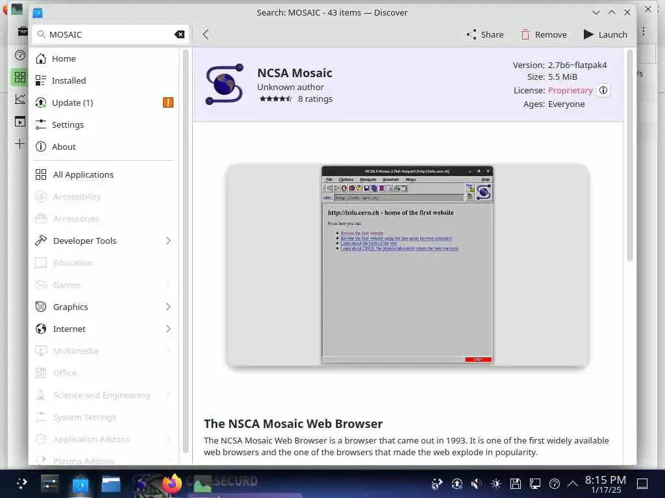Open the file manager taskbar icon

click(111, 484)
